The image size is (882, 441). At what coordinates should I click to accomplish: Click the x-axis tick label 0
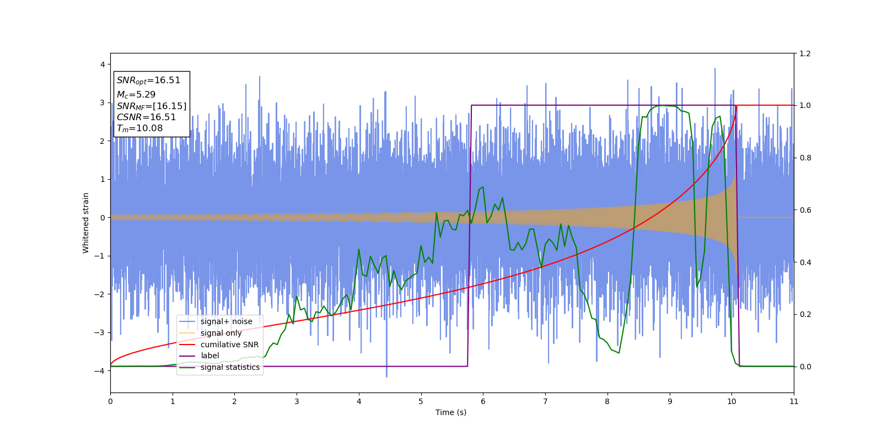(x=110, y=401)
